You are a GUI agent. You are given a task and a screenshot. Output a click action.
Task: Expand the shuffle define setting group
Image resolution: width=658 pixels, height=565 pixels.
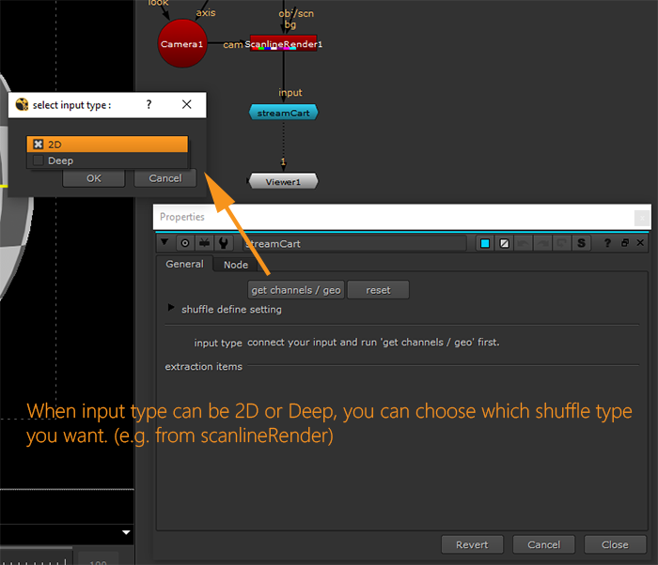tap(171, 308)
